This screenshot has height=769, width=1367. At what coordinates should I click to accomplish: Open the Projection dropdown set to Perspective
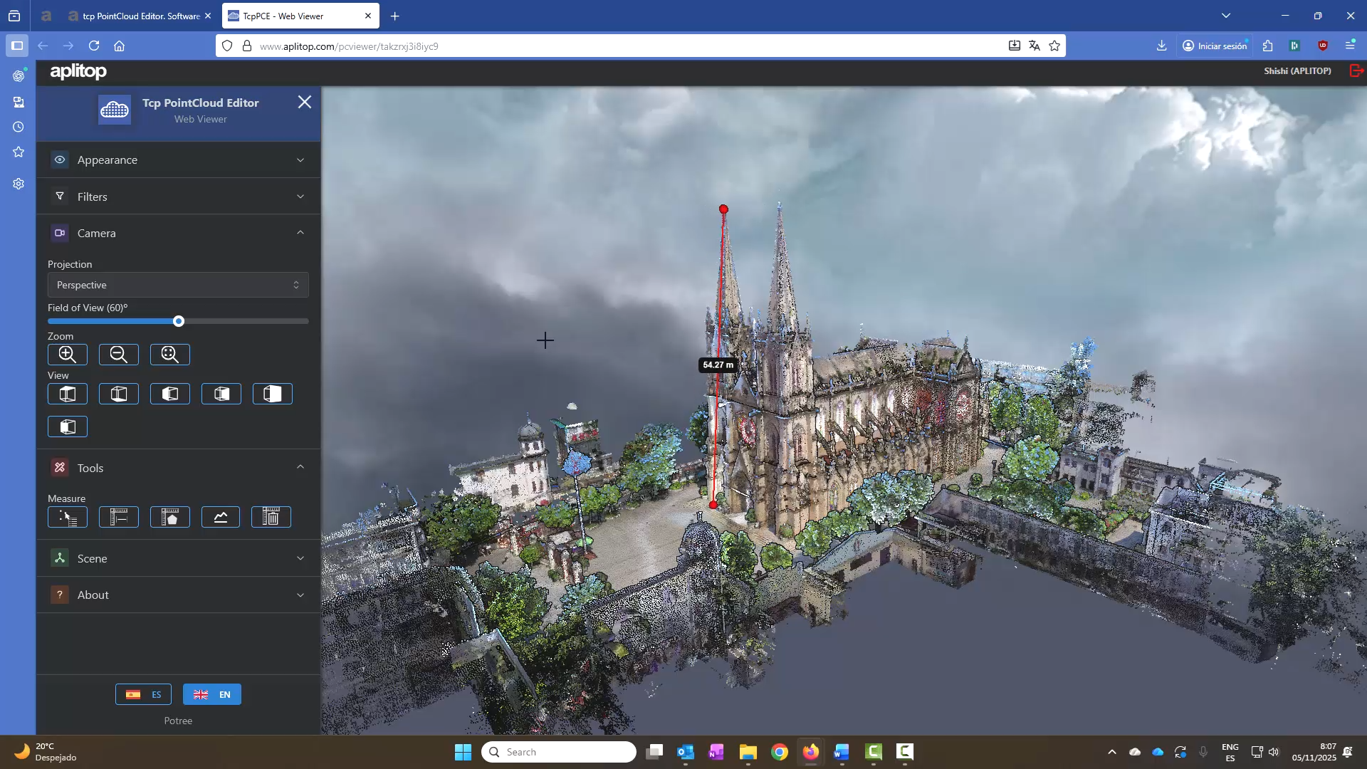click(177, 285)
